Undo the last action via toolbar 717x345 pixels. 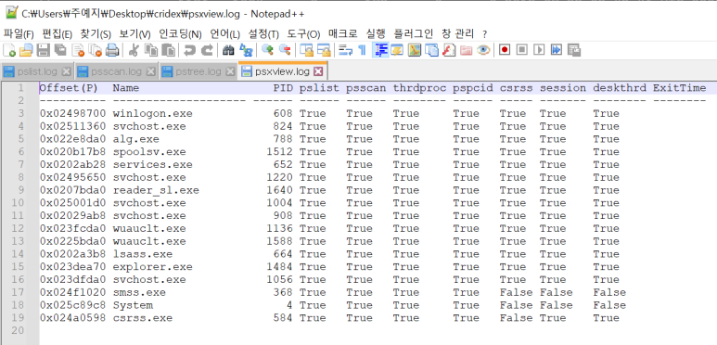[190, 50]
